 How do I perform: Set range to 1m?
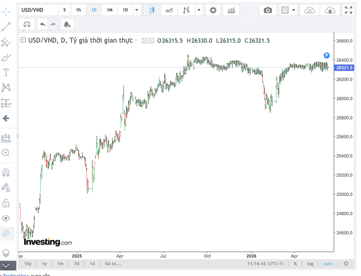tap(61, 264)
